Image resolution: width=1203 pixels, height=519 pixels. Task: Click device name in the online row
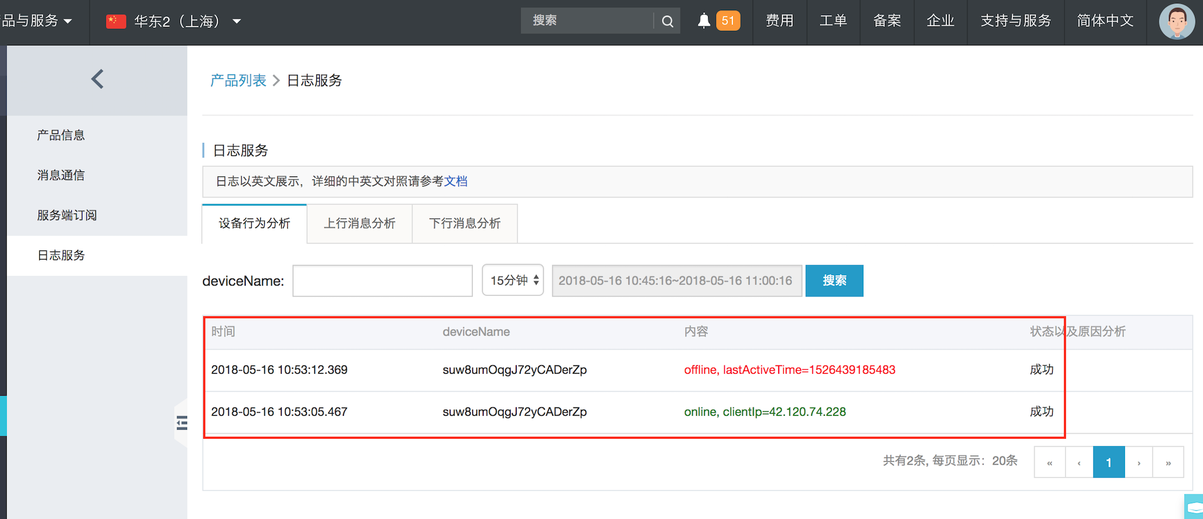515,412
